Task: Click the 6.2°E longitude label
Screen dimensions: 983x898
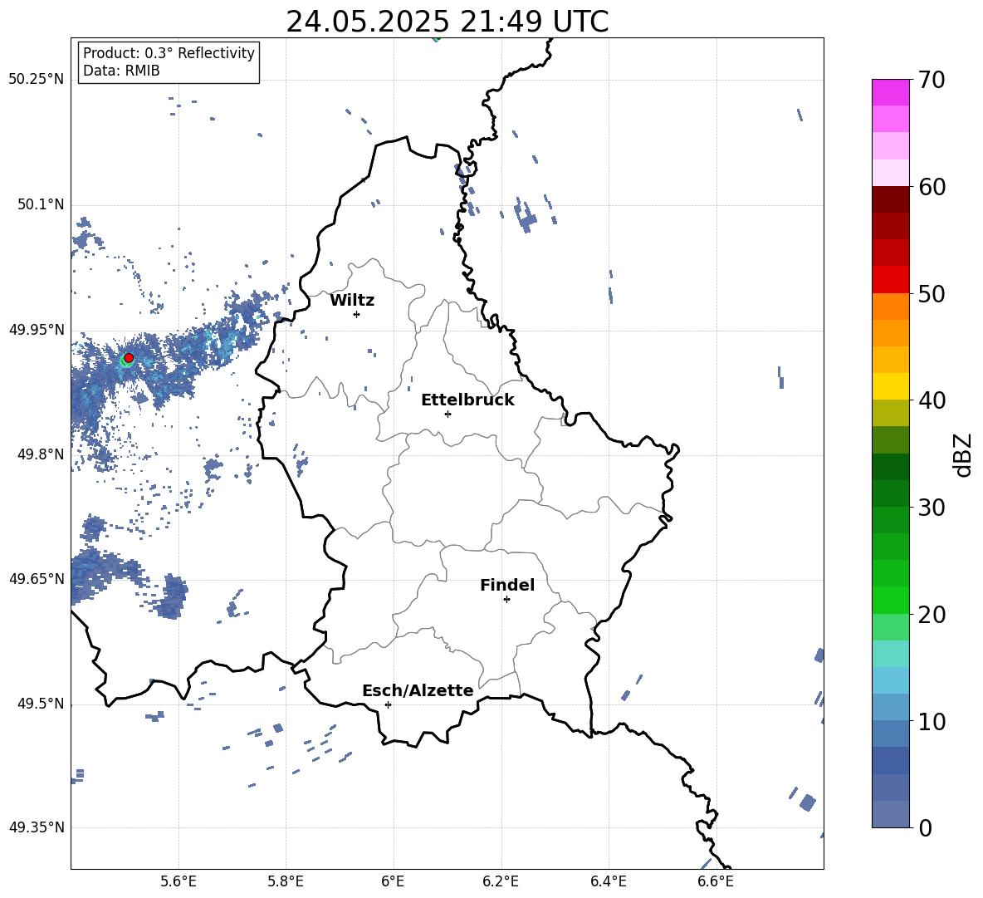Action: tap(501, 882)
